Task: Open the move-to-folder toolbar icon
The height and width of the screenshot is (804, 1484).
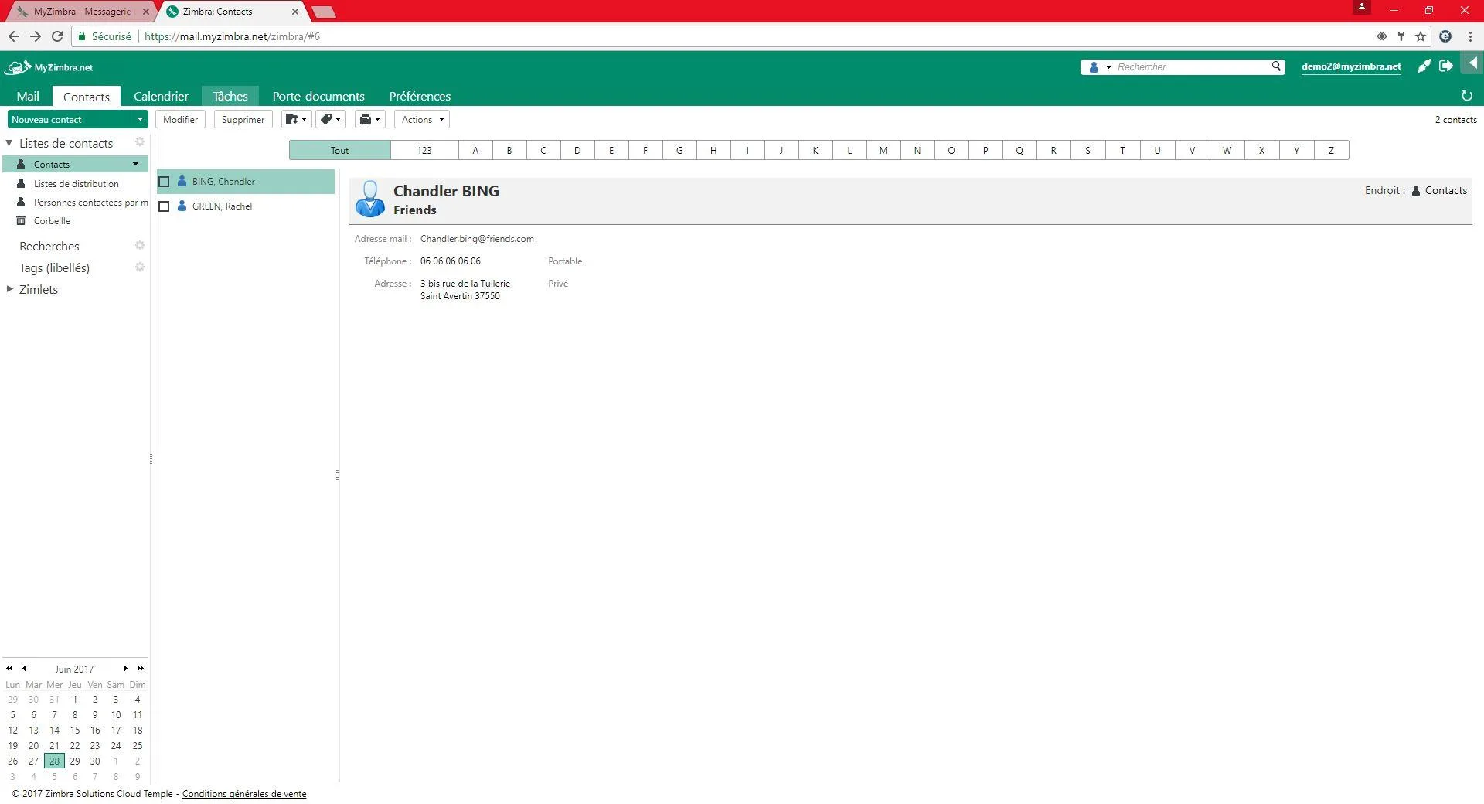Action: (x=296, y=119)
